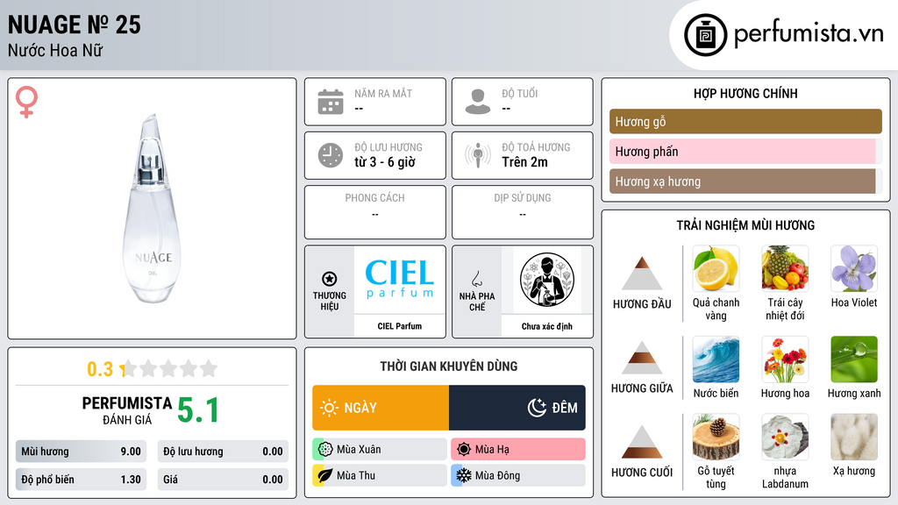This screenshot has height=505, width=898.
Task: Click the person icon for Độ tuổi
Action: 478,102
